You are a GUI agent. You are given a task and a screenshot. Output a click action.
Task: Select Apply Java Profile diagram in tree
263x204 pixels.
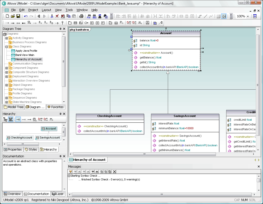tap(26, 51)
